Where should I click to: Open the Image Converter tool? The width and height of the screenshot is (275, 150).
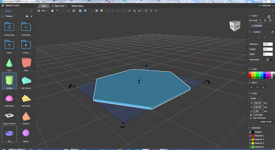[9, 116]
